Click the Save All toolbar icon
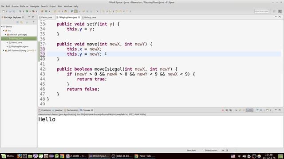The width and height of the screenshot is (284, 159). (x=14, y=11)
